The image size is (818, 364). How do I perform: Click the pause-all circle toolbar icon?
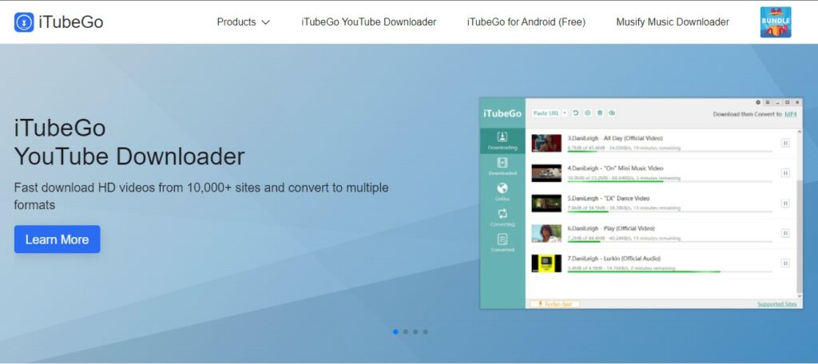click(588, 113)
